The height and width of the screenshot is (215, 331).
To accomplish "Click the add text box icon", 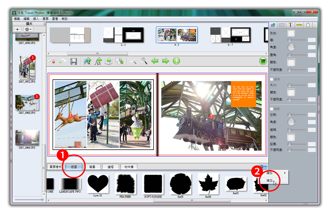I will point(98,61).
